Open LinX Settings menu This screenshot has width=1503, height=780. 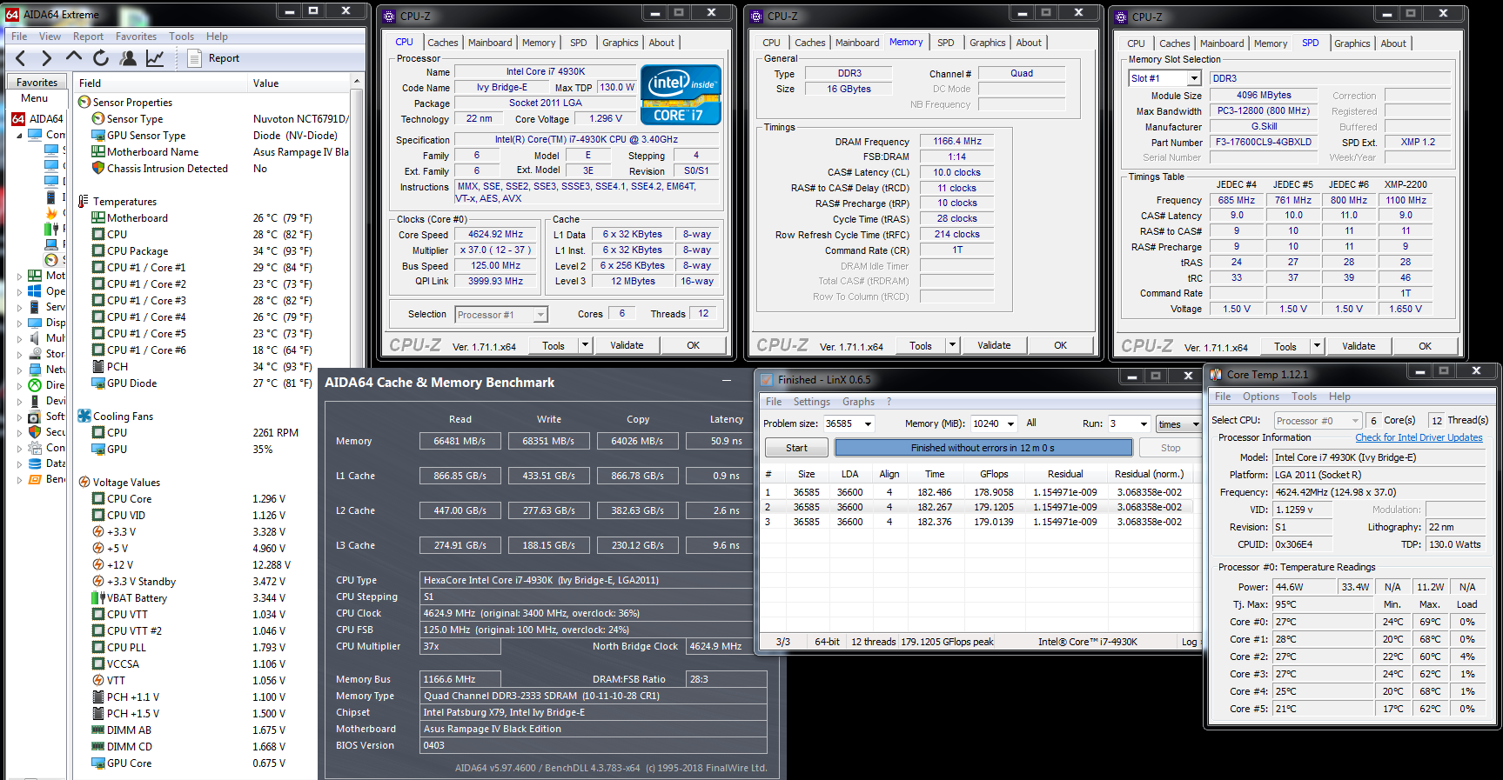[x=811, y=402]
